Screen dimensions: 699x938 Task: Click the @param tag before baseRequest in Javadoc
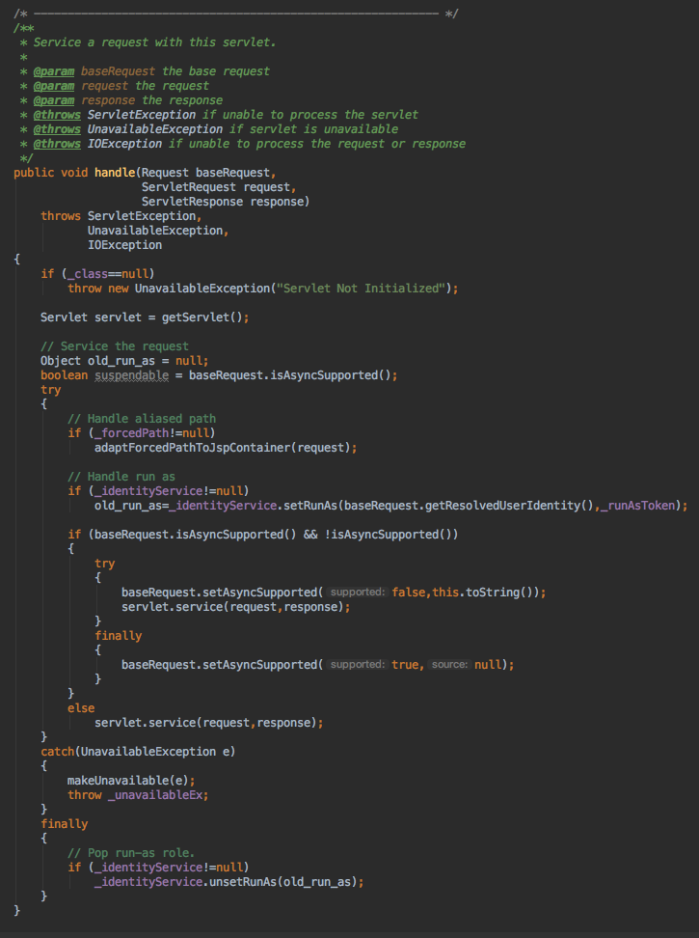(x=54, y=70)
